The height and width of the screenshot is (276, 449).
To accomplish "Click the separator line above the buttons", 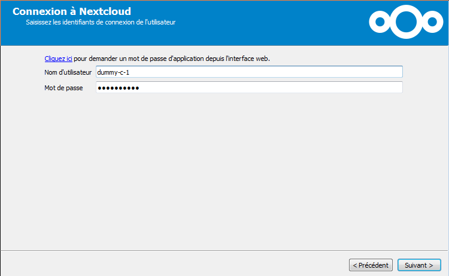I will click(x=224, y=250).
